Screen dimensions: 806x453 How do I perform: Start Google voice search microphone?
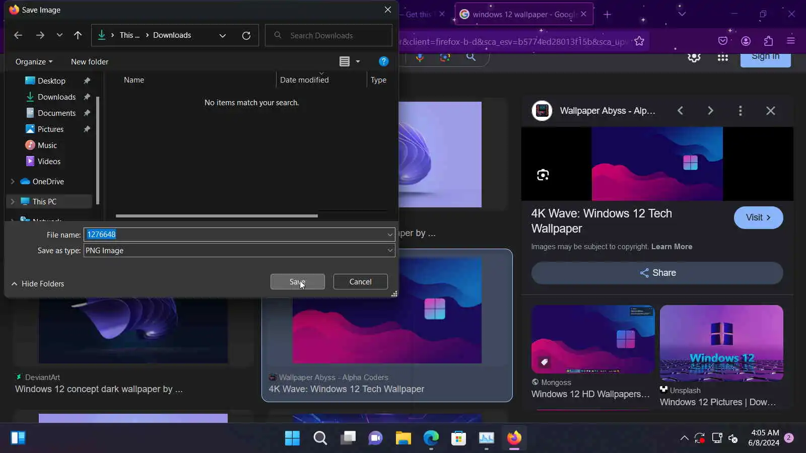pyautogui.click(x=420, y=57)
